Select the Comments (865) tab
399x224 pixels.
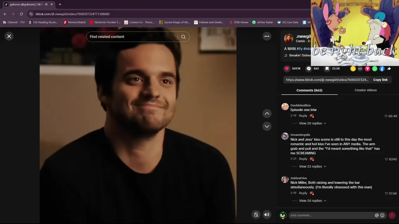click(x=309, y=90)
